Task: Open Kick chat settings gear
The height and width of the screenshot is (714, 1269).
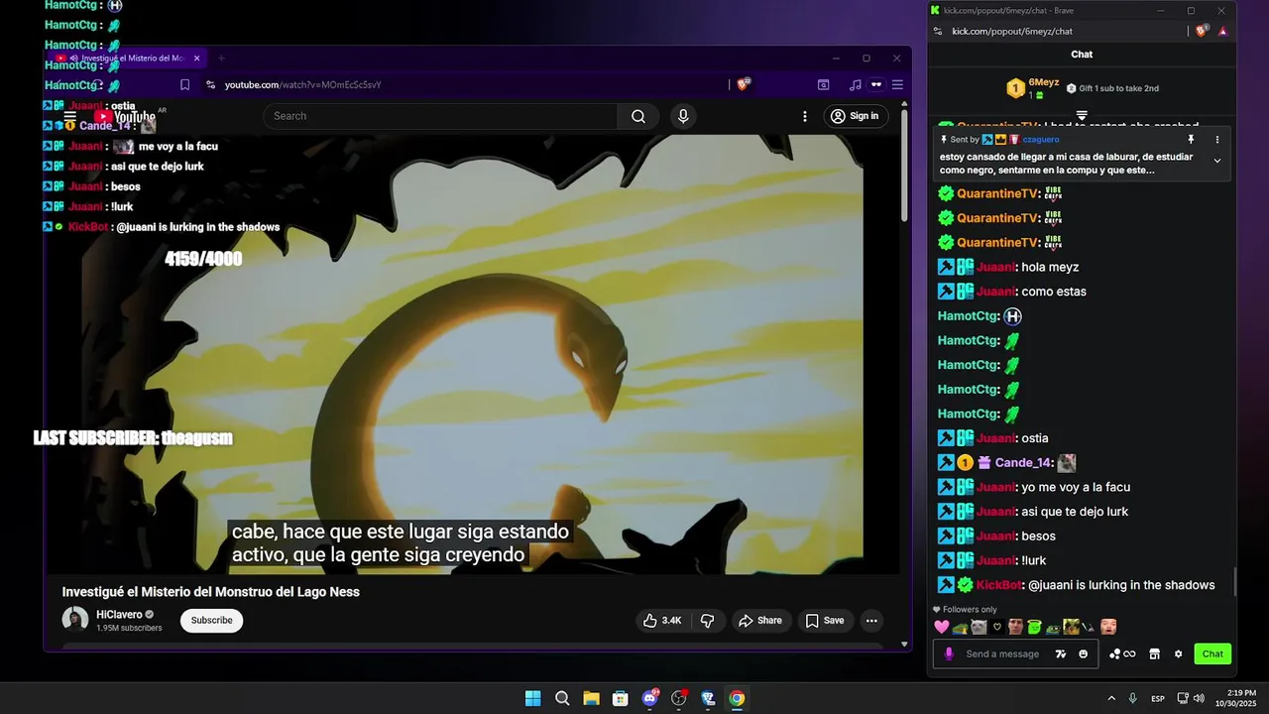Action: 1178,654
